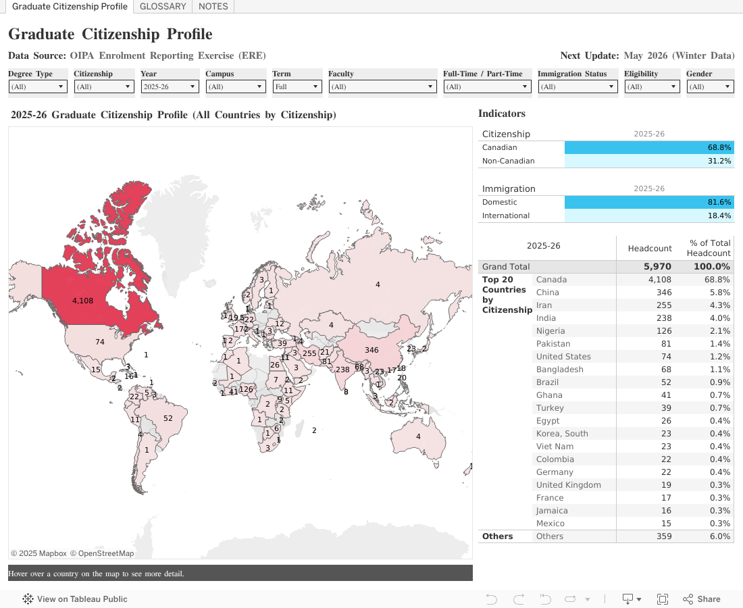
Task: Select Canada on the map
Action: click(101, 290)
